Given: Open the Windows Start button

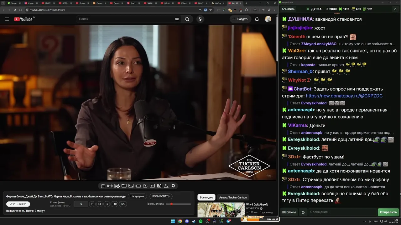Looking at the screenshot, I should click(x=173, y=222).
